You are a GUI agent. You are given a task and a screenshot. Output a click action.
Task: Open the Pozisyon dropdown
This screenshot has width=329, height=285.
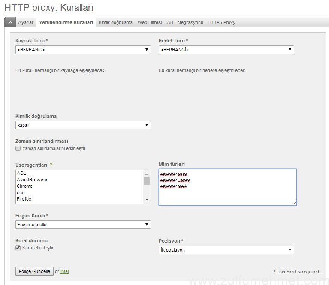coord(226,250)
